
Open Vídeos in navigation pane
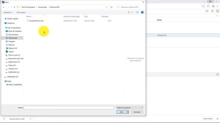point(11,52)
